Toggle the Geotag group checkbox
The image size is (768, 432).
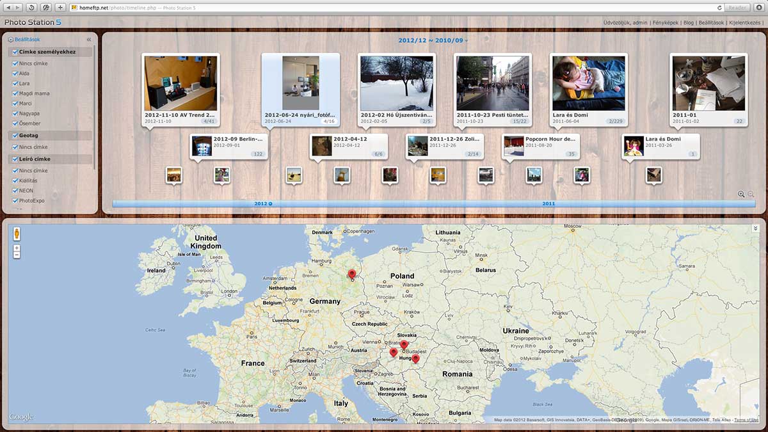pos(15,136)
